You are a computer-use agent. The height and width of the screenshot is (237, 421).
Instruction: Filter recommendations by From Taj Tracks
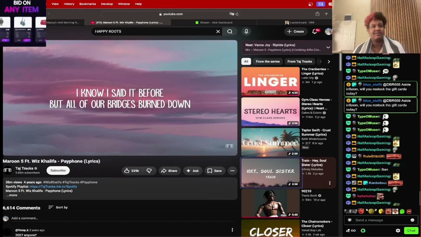tap(300, 62)
